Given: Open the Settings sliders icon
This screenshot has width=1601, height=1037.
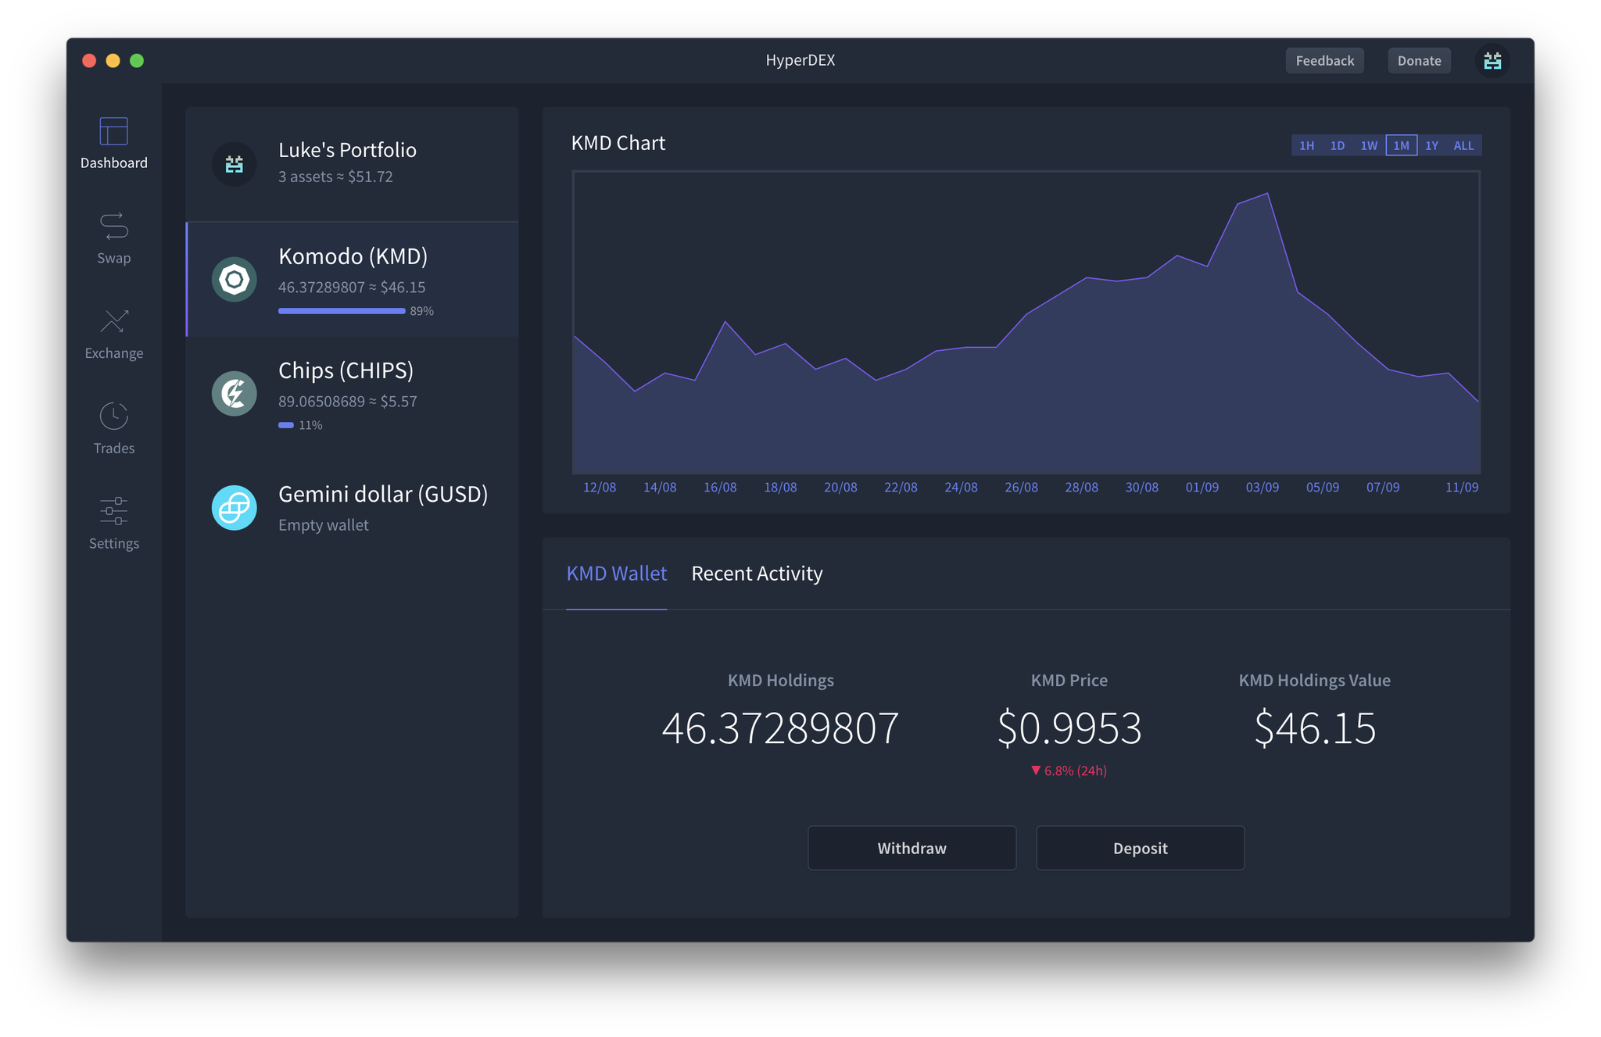Looking at the screenshot, I should pos(113,511).
